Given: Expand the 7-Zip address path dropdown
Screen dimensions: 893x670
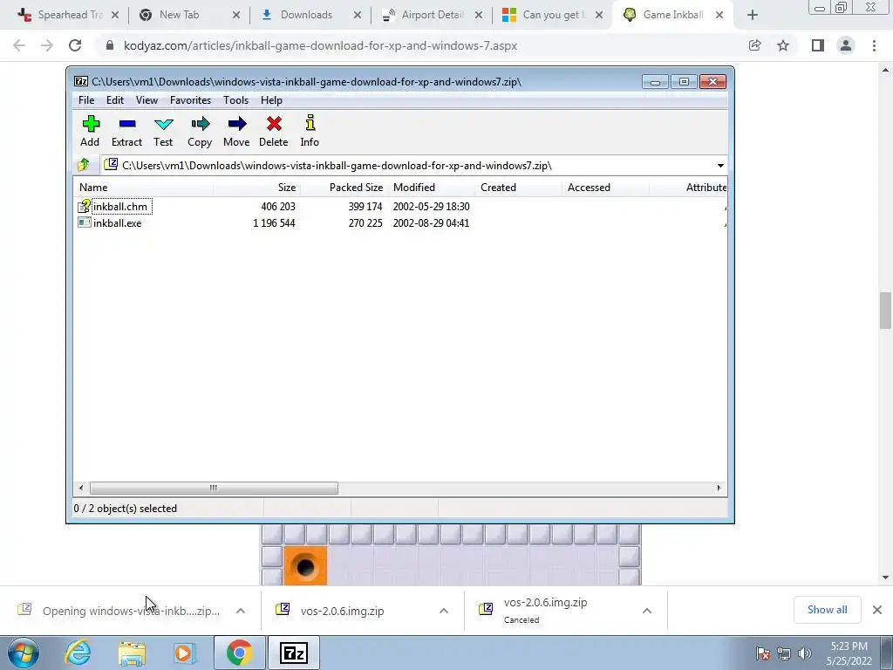Looking at the screenshot, I should [720, 166].
